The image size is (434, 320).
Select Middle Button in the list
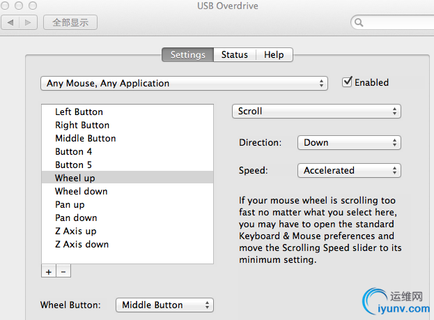(x=127, y=138)
